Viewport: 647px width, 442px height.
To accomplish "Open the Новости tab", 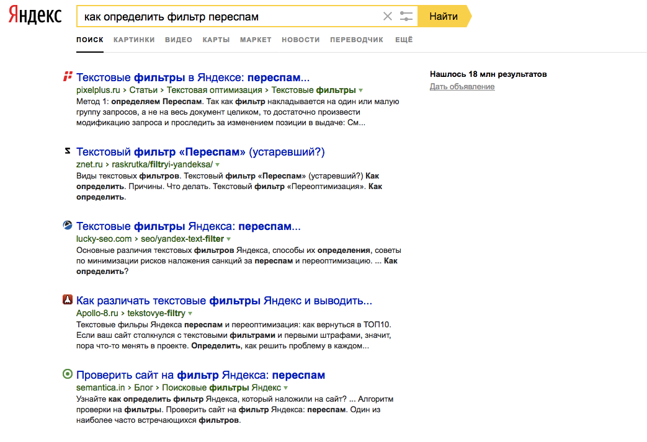I will pos(301,40).
